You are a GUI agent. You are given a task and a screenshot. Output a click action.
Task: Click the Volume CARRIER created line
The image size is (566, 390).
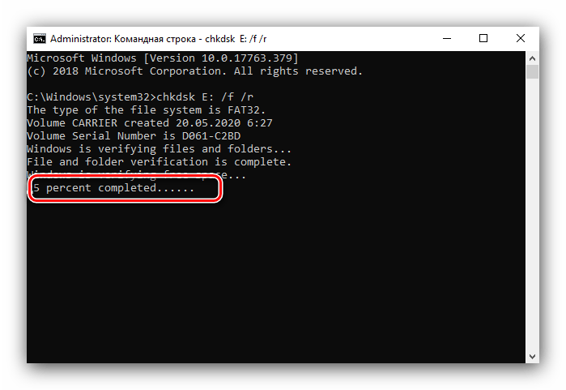coord(150,123)
